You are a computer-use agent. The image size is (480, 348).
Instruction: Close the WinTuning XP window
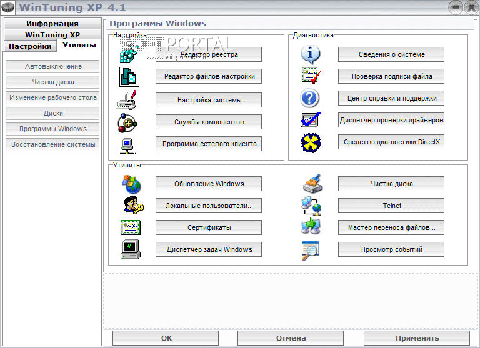pos(471,7)
